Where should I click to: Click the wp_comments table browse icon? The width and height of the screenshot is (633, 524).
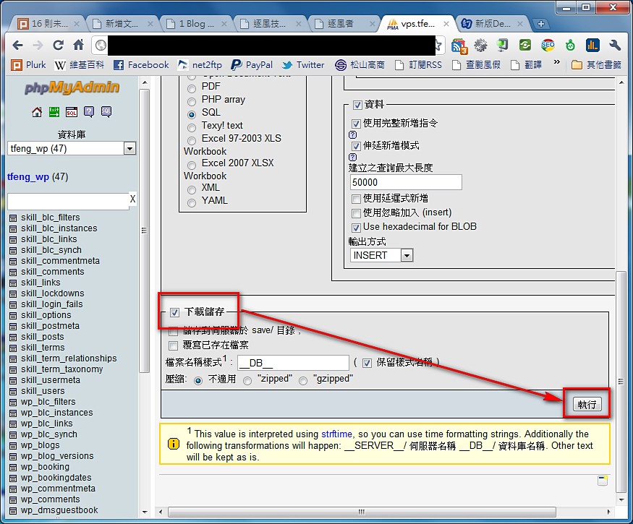(x=13, y=500)
